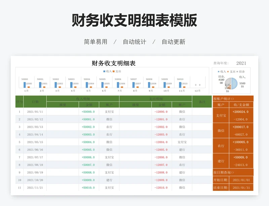The image size is (269, 206).
Task: Click the income amount +50000.0
Action: [88, 112]
